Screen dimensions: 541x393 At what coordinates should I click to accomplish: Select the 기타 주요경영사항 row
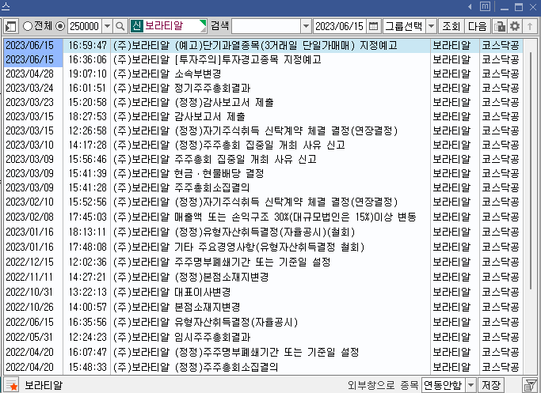click(x=264, y=247)
